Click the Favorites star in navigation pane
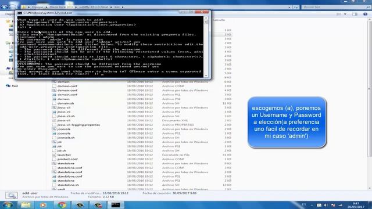The height and width of the screenshot is (209, 372). 8,21
